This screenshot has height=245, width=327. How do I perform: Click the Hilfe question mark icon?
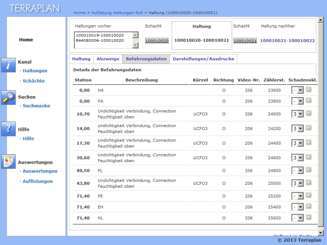coord(9,129)
